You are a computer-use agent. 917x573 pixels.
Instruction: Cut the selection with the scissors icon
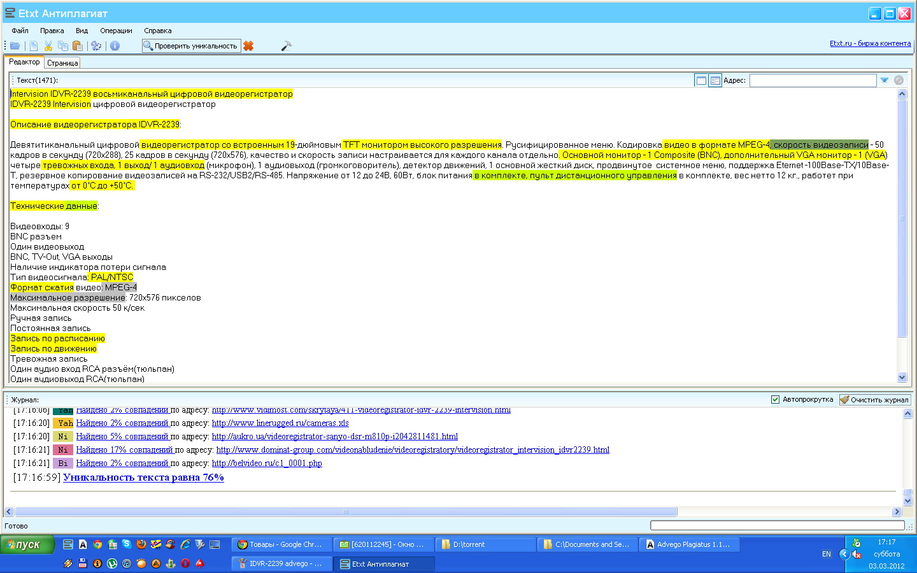click(x=48, y=46)
